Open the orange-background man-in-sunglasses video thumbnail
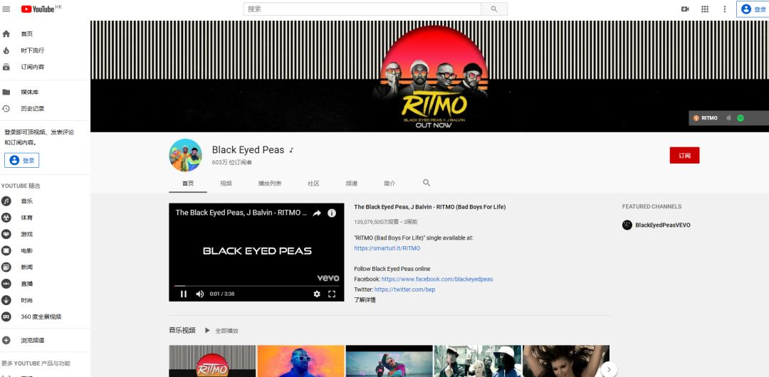The width and height of the screenshot is (769, 377). (300, 361)
